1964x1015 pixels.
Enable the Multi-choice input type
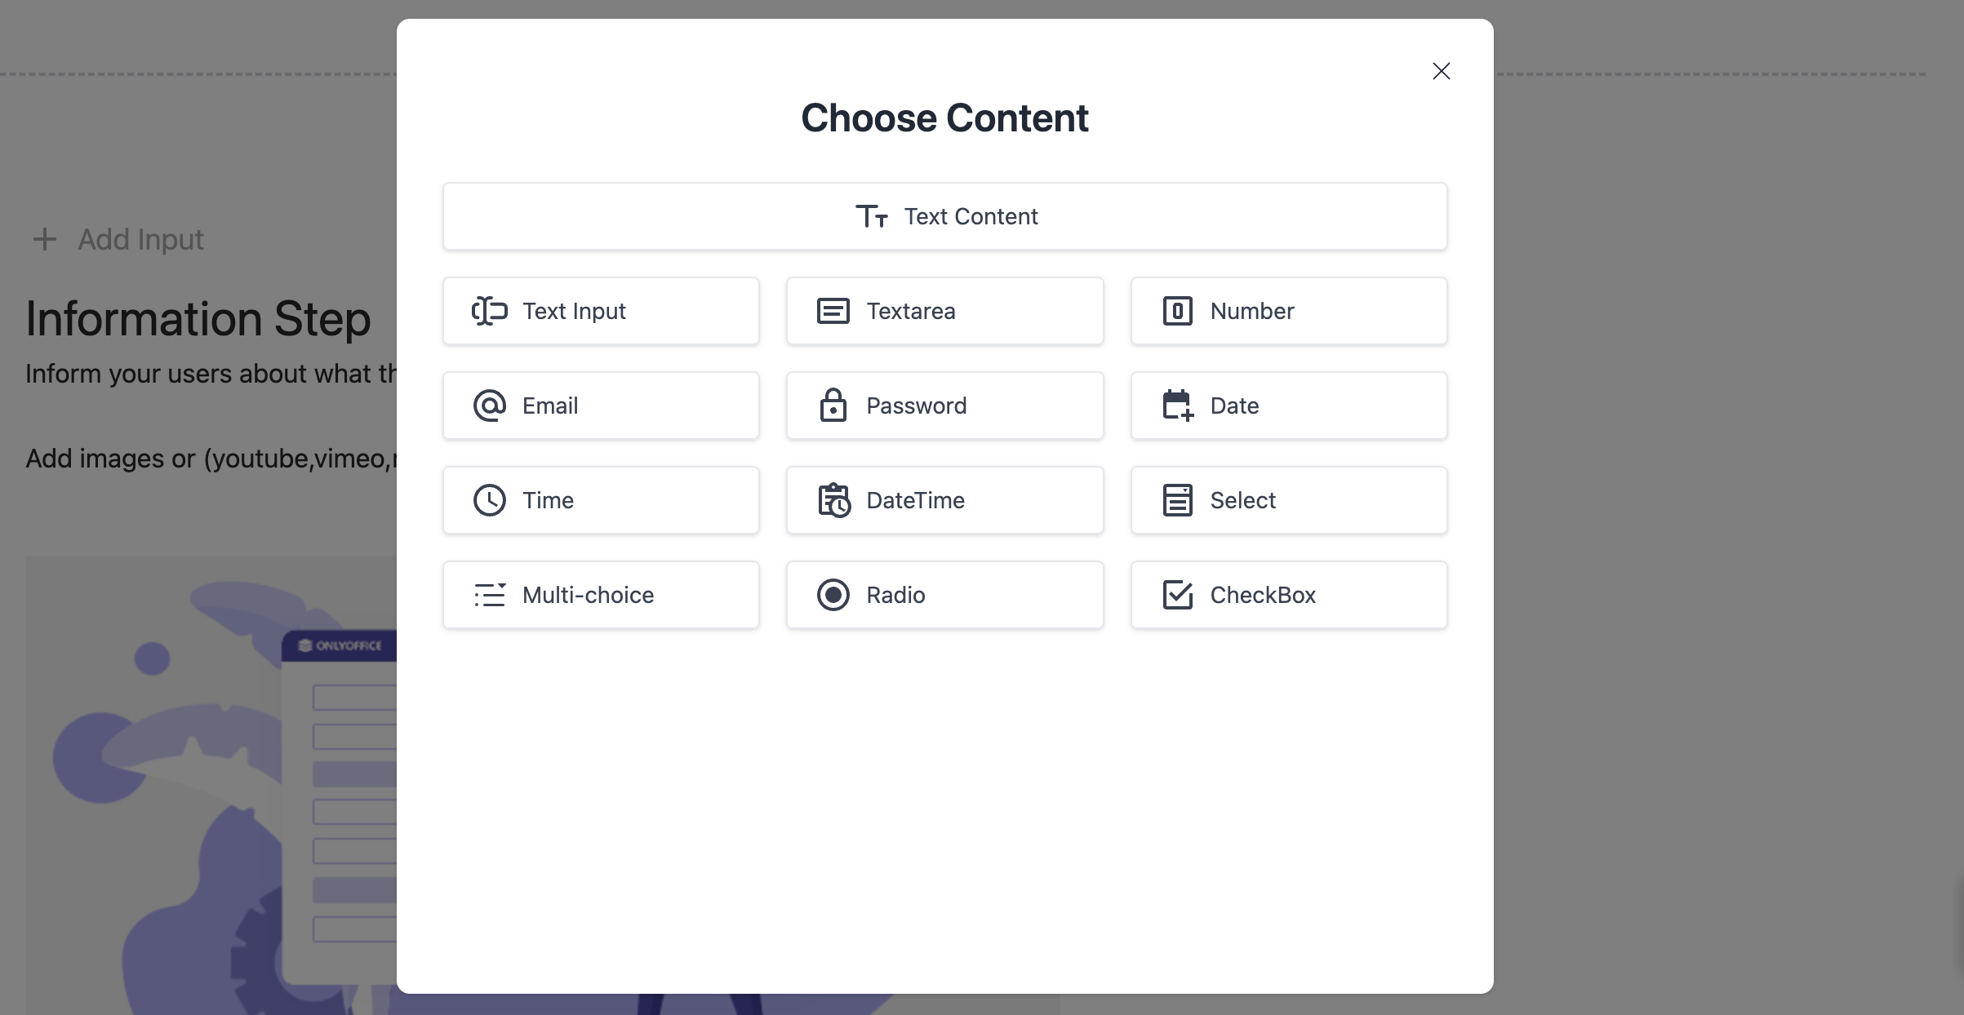pyautogui.click(x=601, y=594)
